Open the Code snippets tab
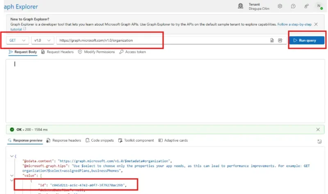Image resolution: width=328 pixels, height=194 pixels. 100,140
